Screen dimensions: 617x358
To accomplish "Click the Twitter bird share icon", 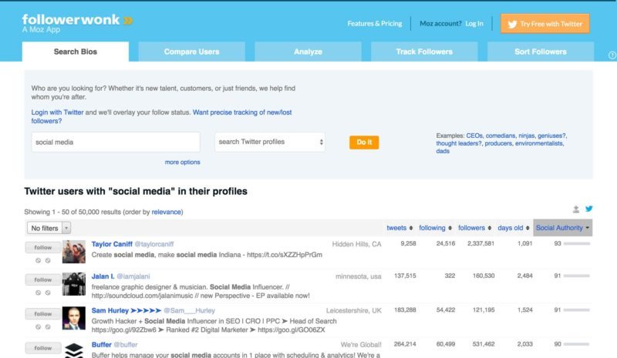I will click(x=588, y=209).
